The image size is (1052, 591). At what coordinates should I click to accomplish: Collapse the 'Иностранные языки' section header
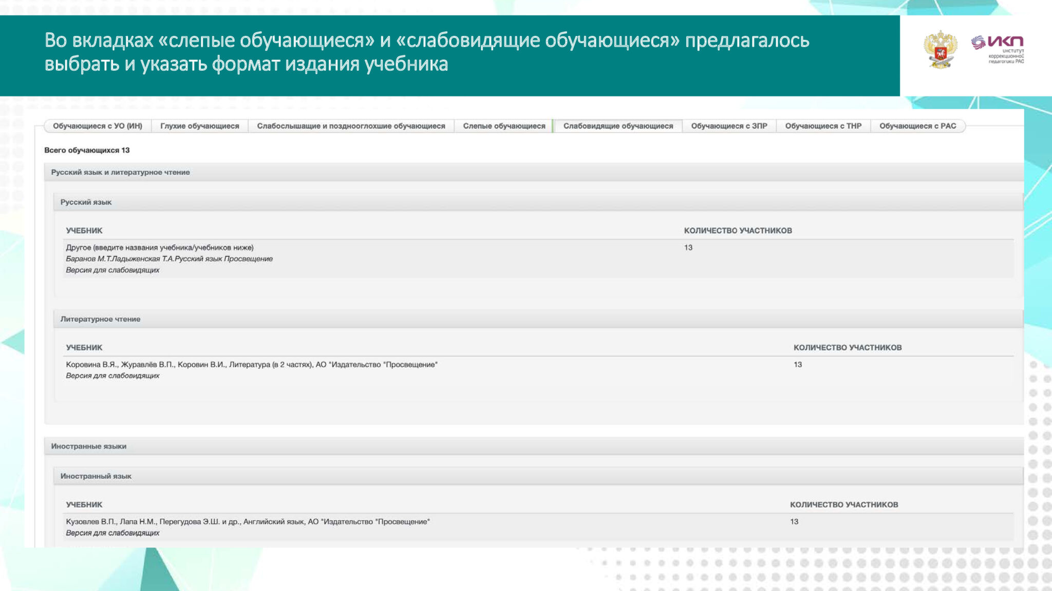pos(534,446)
